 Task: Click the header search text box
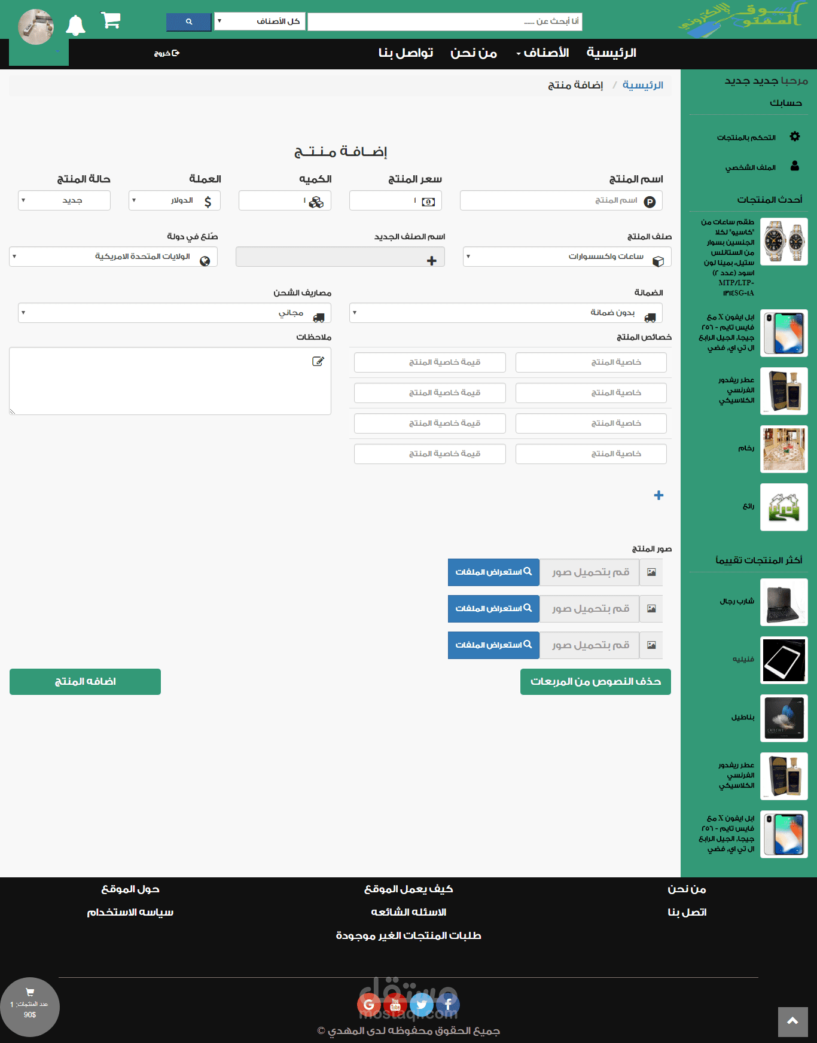(x=444, y=22)
